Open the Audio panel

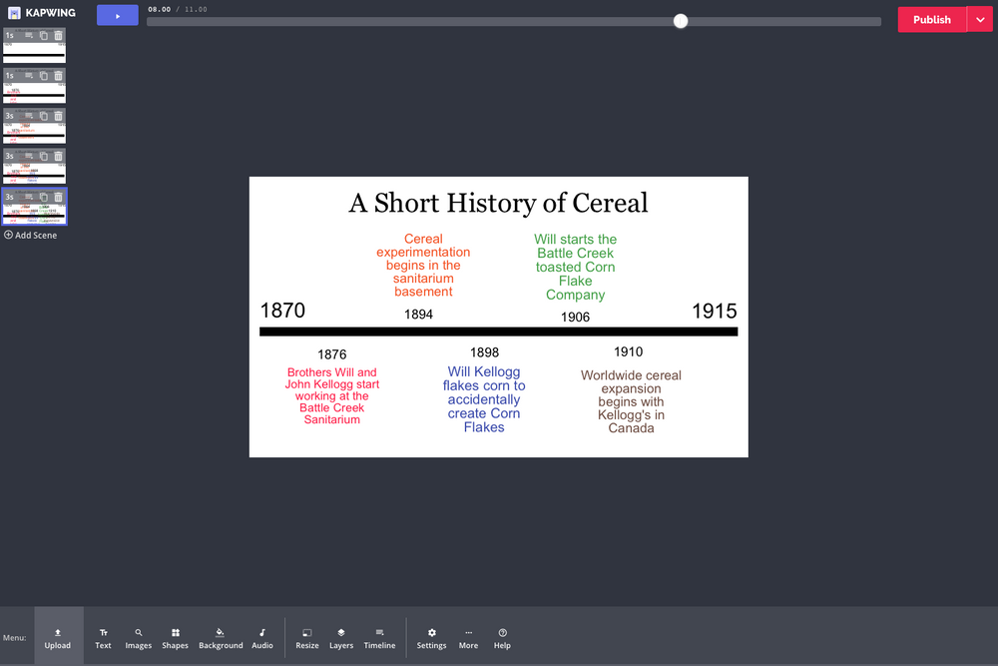click(261, 636)
